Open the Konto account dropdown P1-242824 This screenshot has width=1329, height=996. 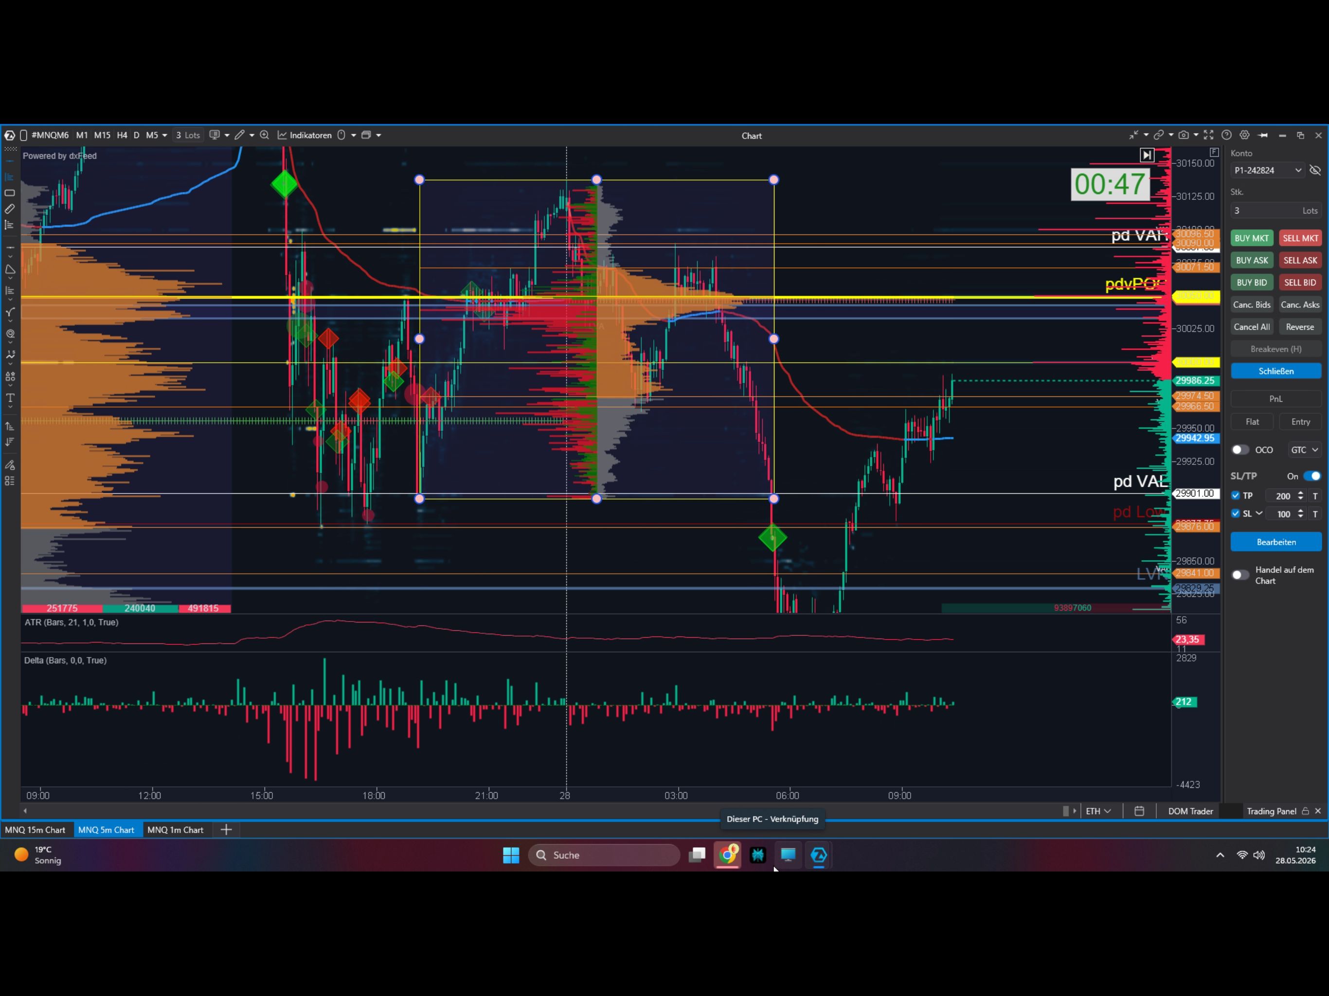tap(1268, 171)
